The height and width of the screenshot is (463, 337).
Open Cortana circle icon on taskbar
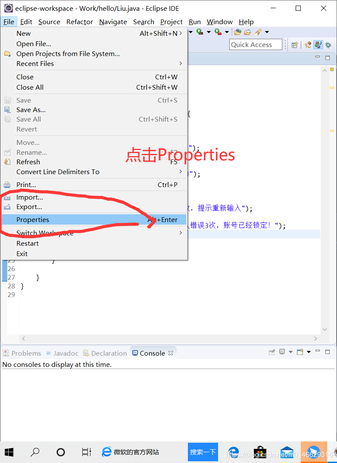[x=61, y=452]
